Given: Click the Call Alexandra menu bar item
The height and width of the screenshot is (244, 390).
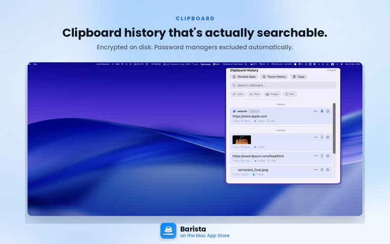Looking at the screenshot, I should coord(103,64).
